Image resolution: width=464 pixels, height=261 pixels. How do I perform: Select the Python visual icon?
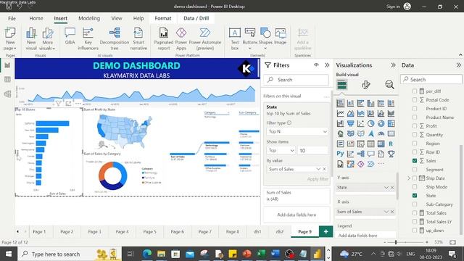[x=340, y=154]
